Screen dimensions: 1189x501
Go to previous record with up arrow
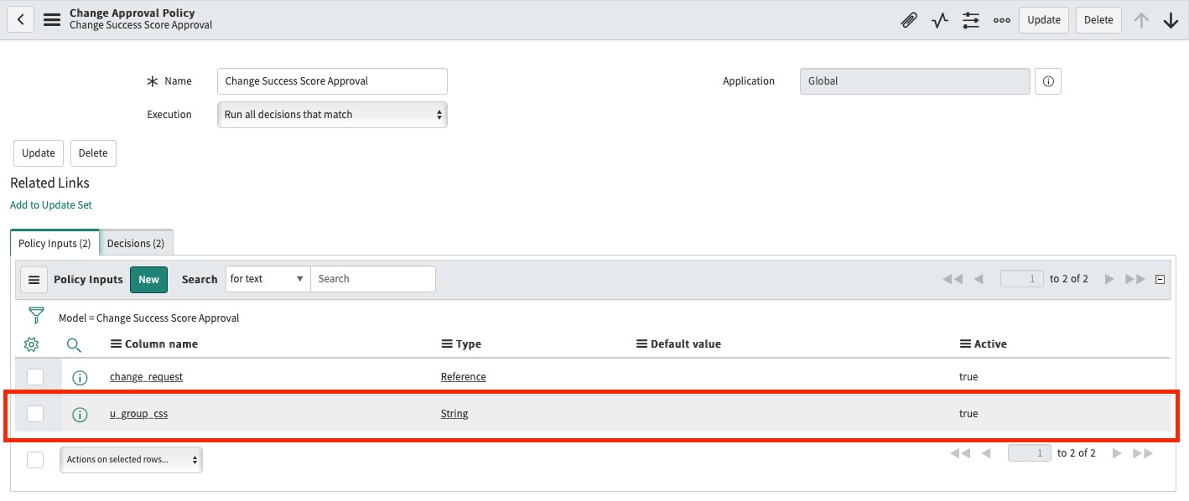[x=1141, y=20]
